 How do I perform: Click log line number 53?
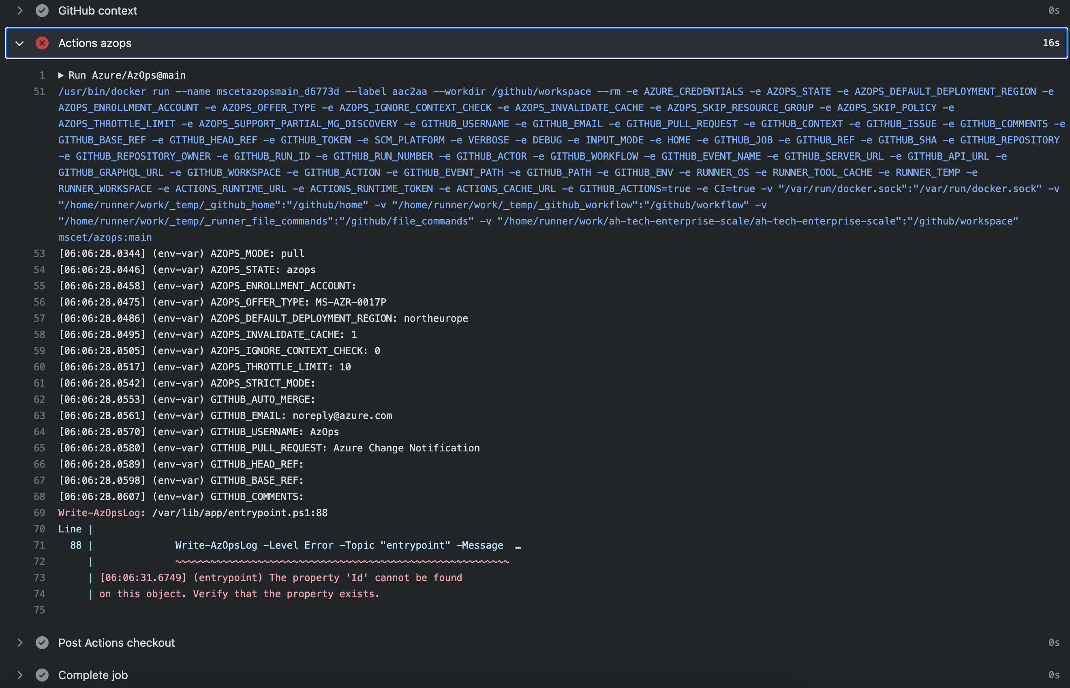pyautogui.click(x=39, y=253)
